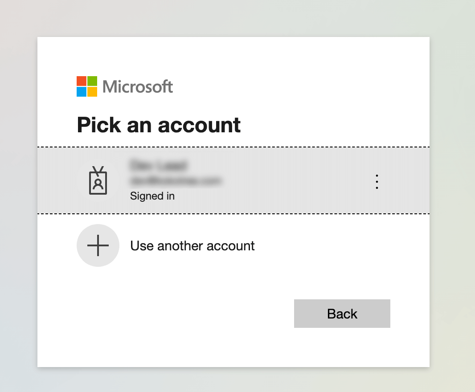Click the Microsoft wordmark text
475x392 pixels.
138,86
